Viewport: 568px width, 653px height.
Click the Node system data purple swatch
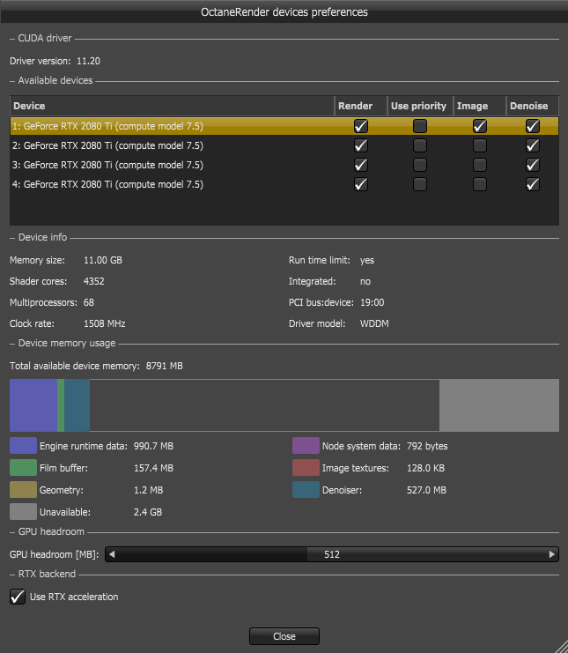[306, 446]
